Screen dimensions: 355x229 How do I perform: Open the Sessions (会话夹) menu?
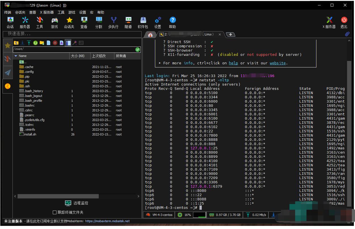point(20,12)
